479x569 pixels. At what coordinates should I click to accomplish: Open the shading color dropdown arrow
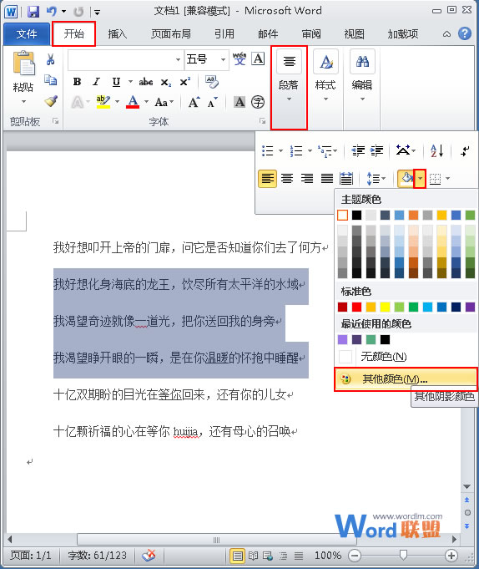[x=420, y=178]
